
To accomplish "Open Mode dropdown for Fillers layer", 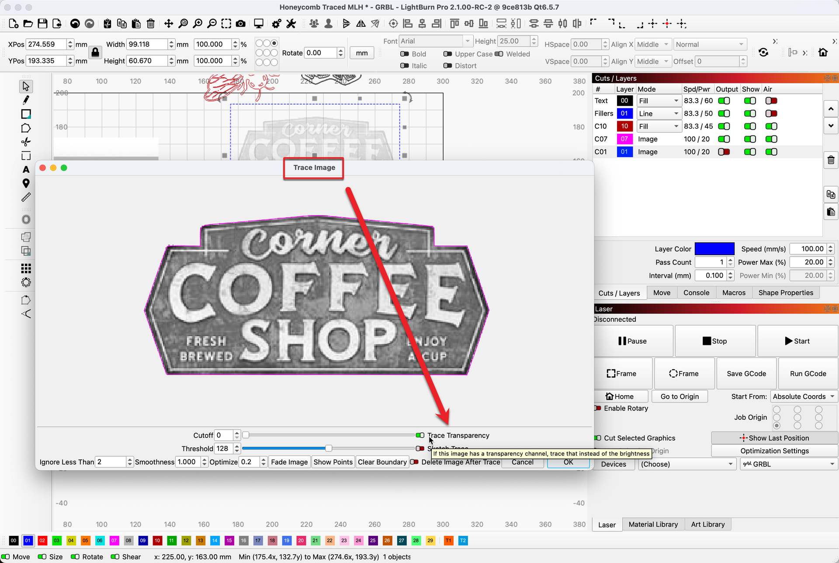I will tap(659, 114).
